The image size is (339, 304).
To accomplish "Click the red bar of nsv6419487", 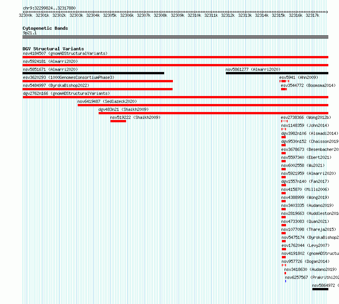I will click(203, 105).
